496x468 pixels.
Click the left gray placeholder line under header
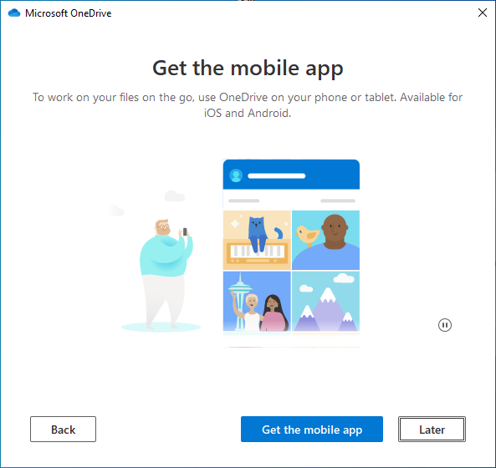pyautogui.click(x=244, y=201)
